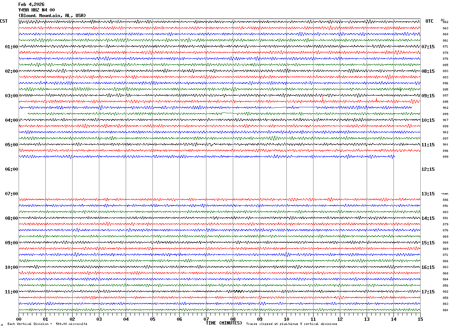The image size is (450, 329).
Task: Click the DC offset value "885"
Action: tap(445, 65)
